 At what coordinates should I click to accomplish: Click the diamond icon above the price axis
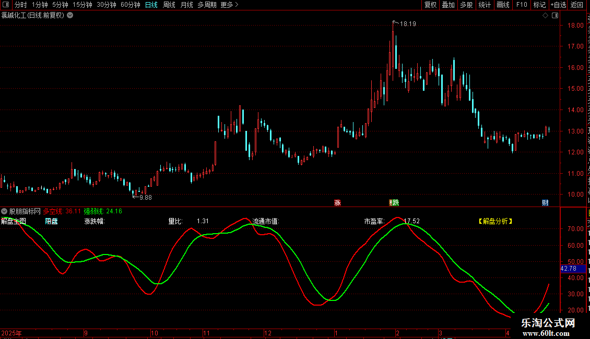point(545,16)
